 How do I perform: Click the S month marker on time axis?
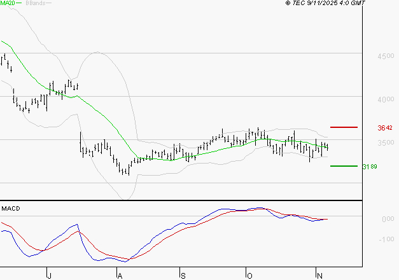(x=183, y=276)
